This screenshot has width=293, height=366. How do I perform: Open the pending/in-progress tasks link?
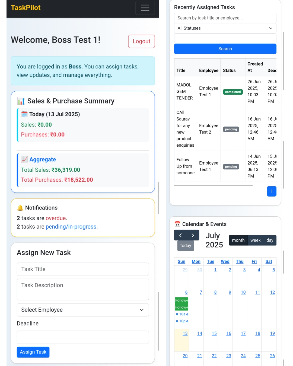coord(71,227)
